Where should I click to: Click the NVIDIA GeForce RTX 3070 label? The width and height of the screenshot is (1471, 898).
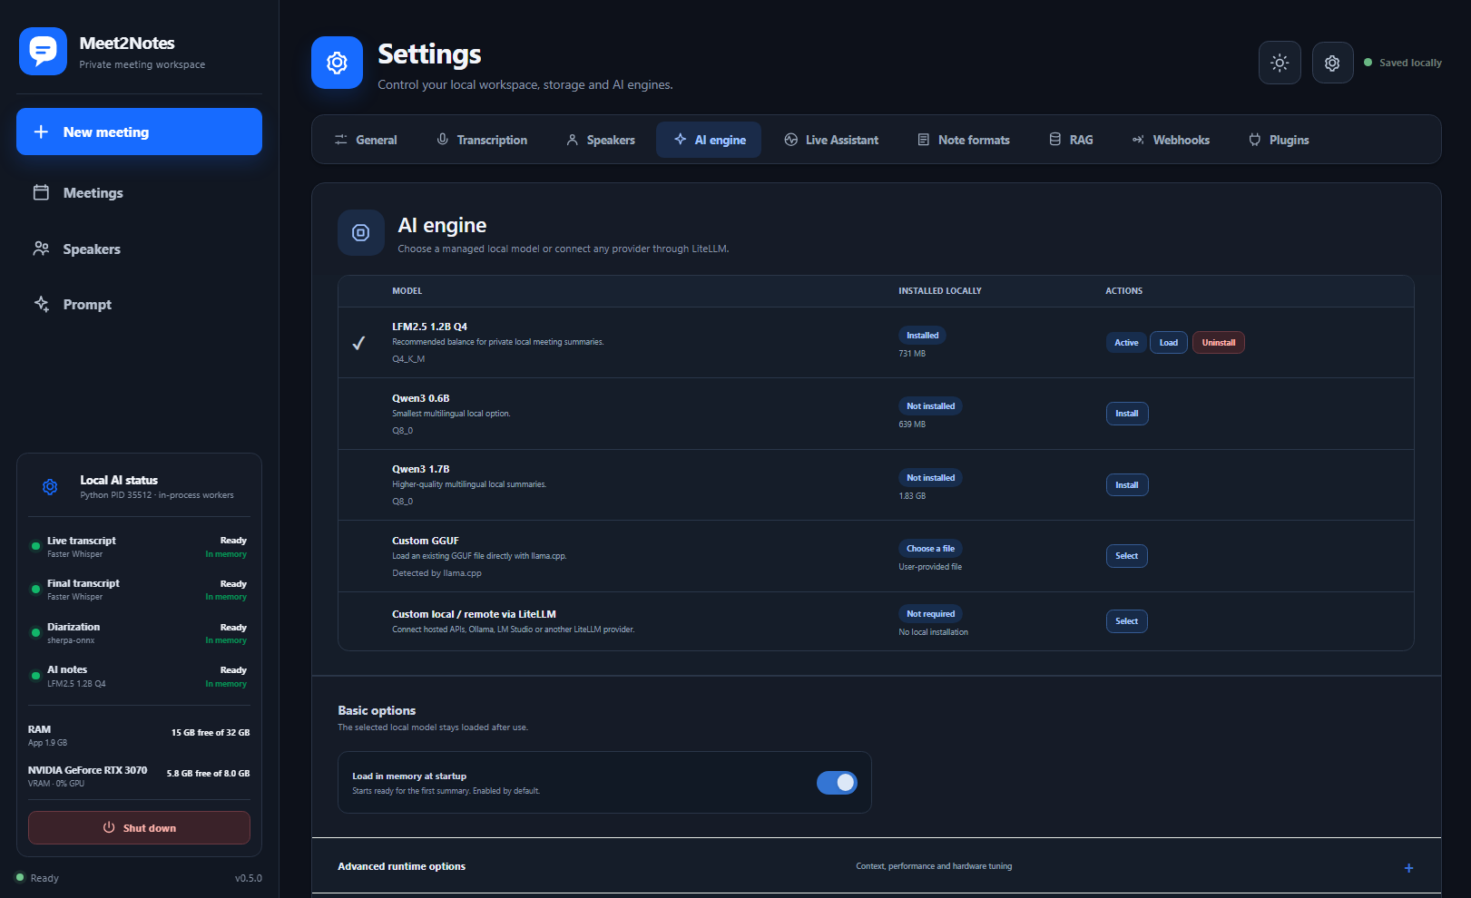tap(87, 770)
